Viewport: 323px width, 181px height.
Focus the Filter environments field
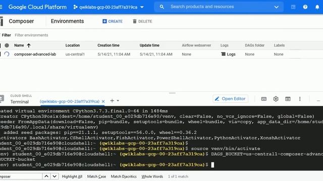[x=31, y=35]
